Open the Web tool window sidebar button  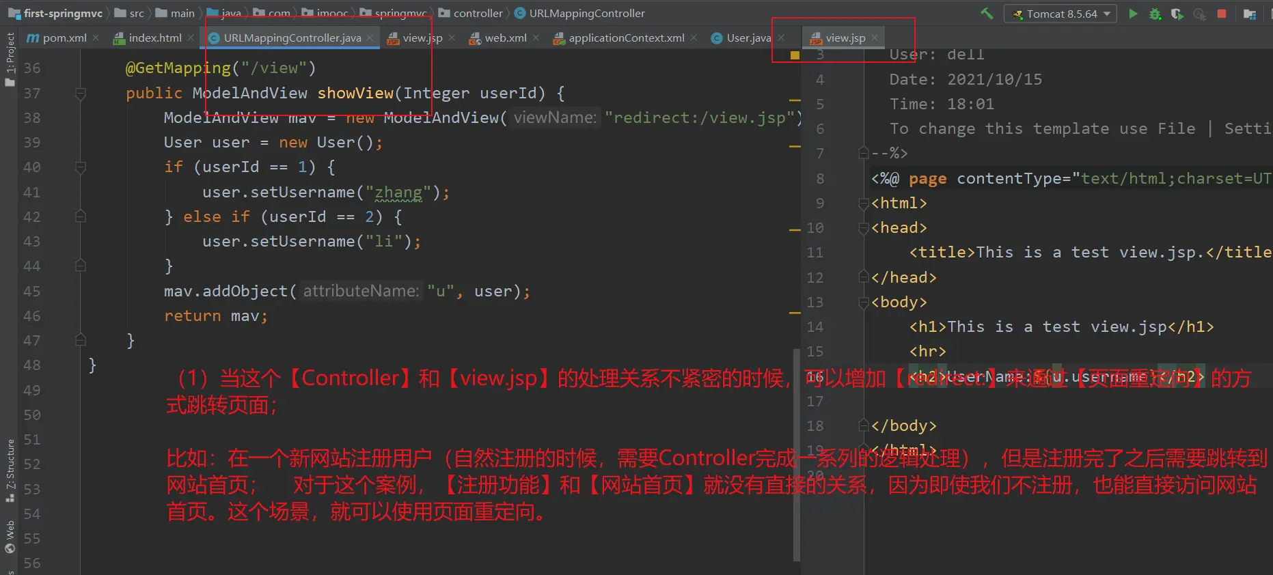pyautogui.click(x=10, y=537)
